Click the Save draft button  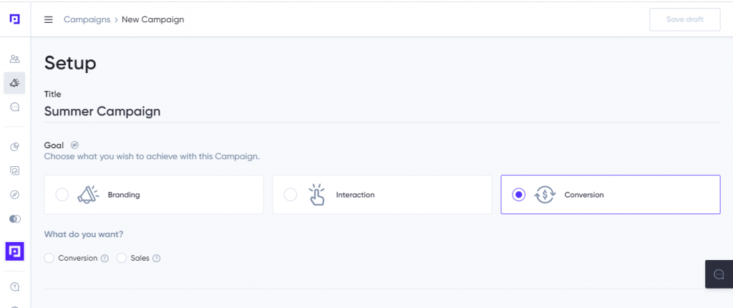pyautogui.click(x=685, y=19)
